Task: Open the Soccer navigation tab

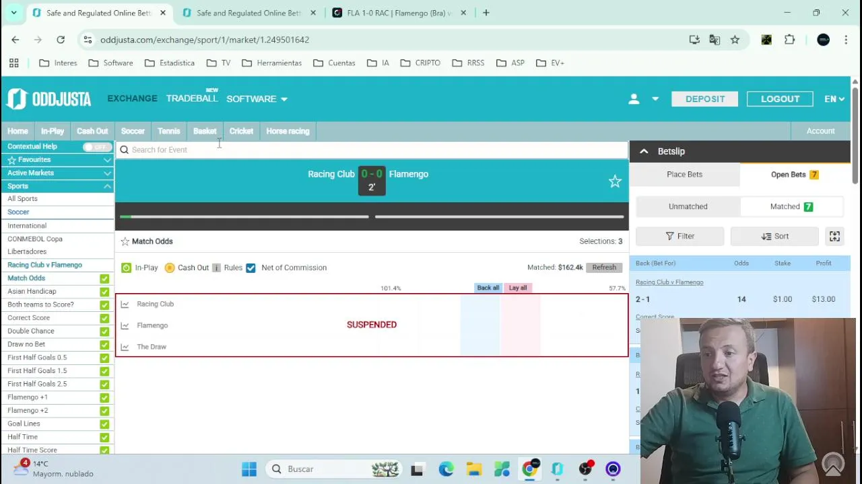Action: tap(133, 131)
